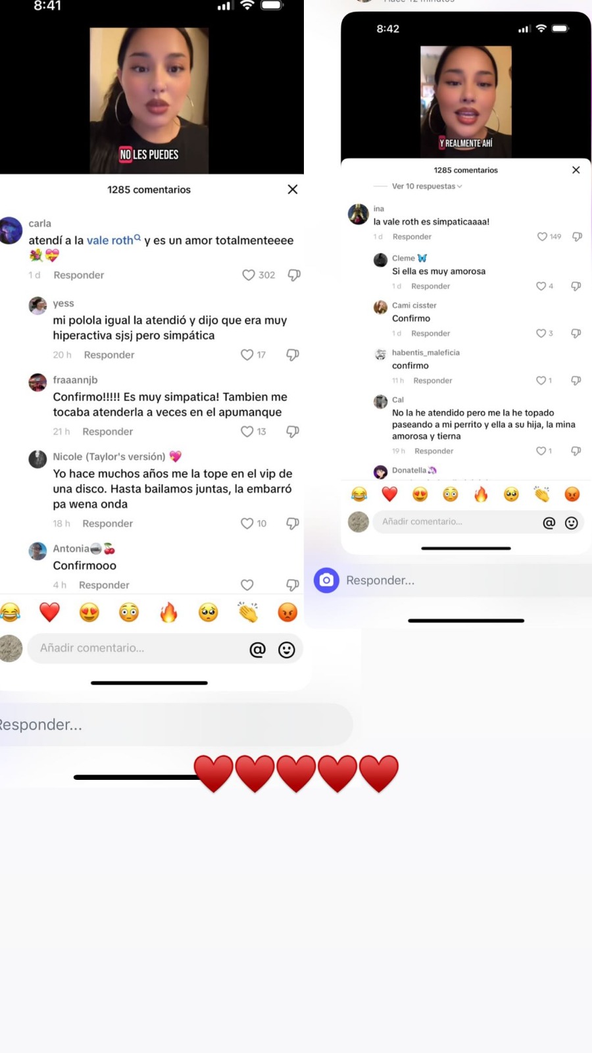Tap the fire emoji in left reaction row
The image size is (592, 1053).
click(169, 613)
